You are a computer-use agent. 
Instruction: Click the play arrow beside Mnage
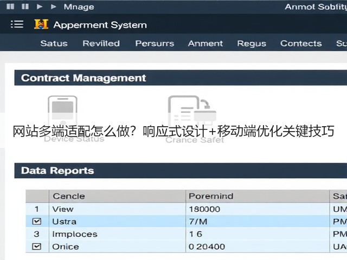click(x=53, y=6)
